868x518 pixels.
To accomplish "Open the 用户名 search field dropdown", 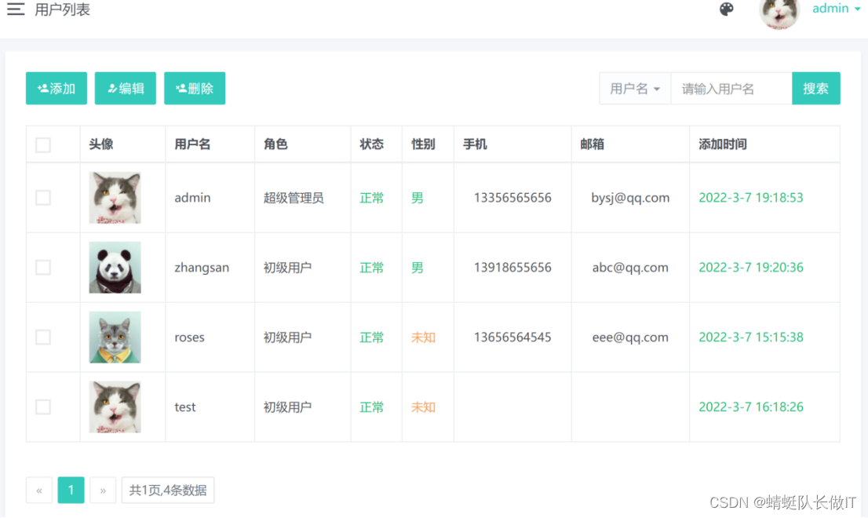I will tap(635, 89).
